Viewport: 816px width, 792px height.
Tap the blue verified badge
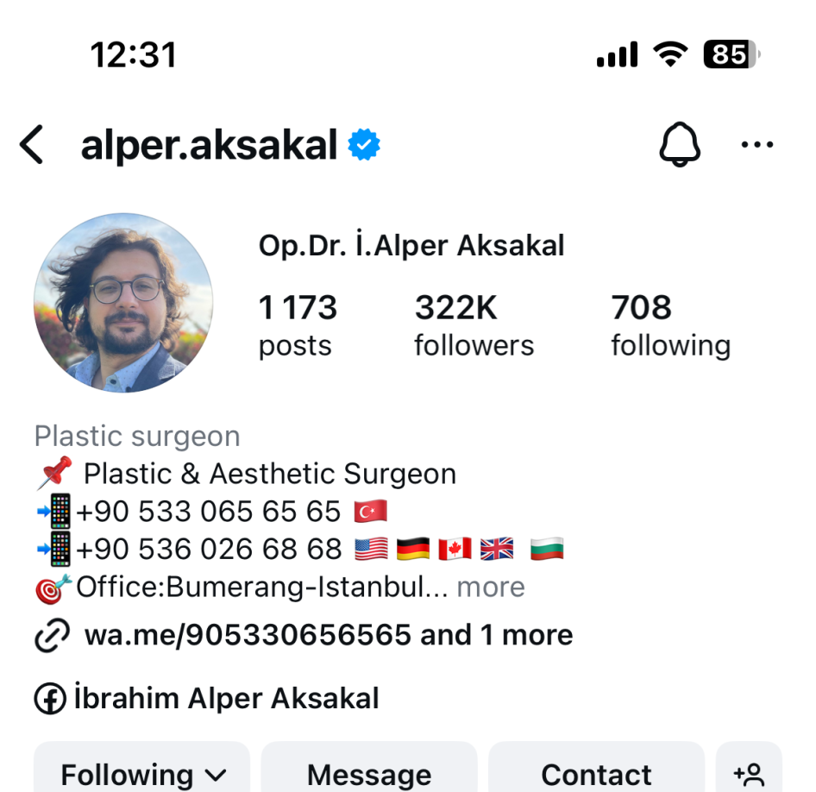pos(364,145)
